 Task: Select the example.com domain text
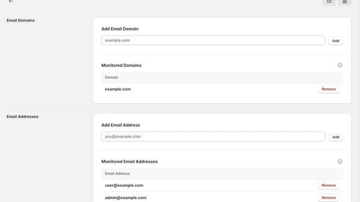tap(118, 89)
